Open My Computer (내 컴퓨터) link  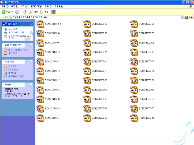point(13,73)
